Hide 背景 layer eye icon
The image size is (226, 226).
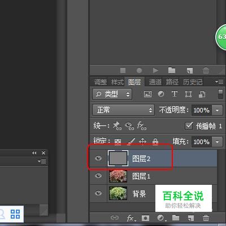pyautogui.click(x=98, y=193)
